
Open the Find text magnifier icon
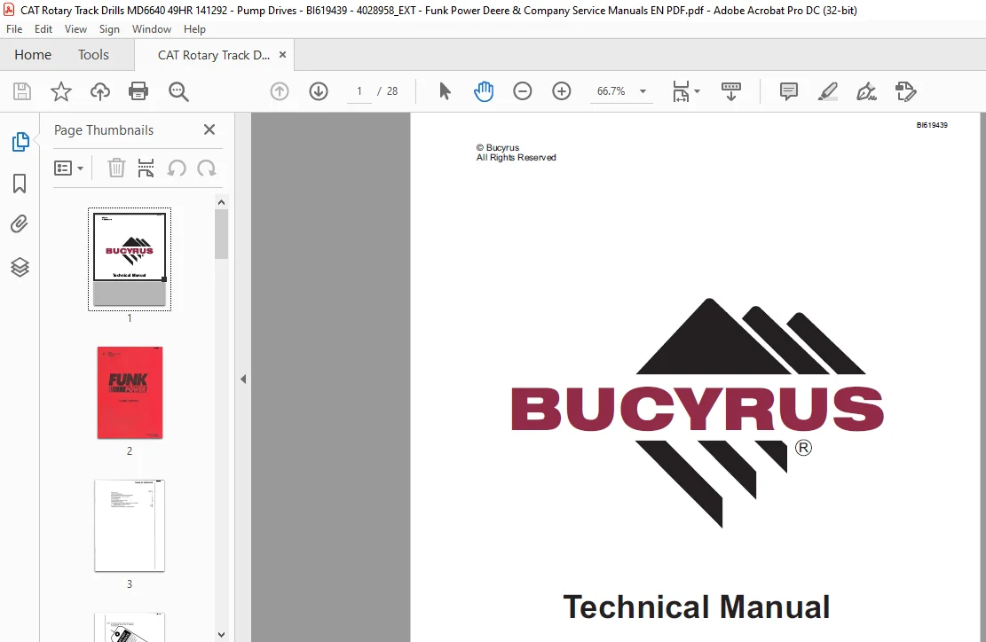click(x=178, y=91)
